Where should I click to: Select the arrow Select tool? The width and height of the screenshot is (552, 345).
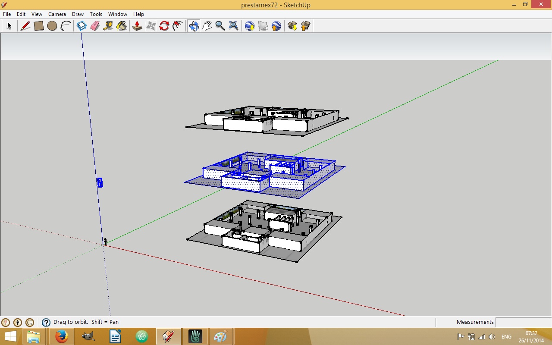click(x=9, y=26)
